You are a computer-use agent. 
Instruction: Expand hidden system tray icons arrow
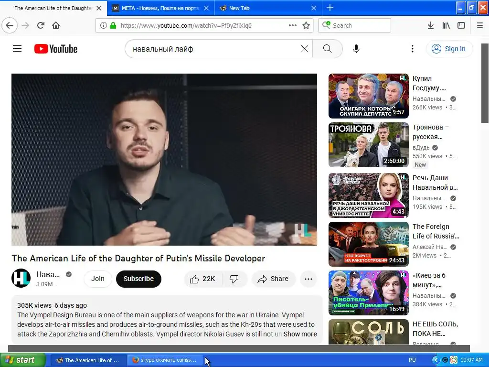[436, 360]
